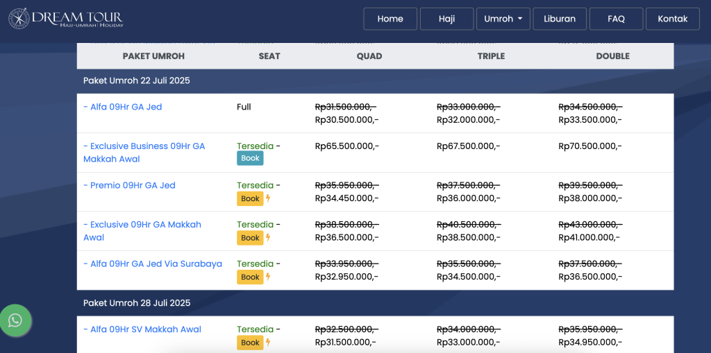711x353 pixels.
Task: Open Alfa 09Hr GA Jed Via Surabaya link
Action: click(x=153, y=264)
